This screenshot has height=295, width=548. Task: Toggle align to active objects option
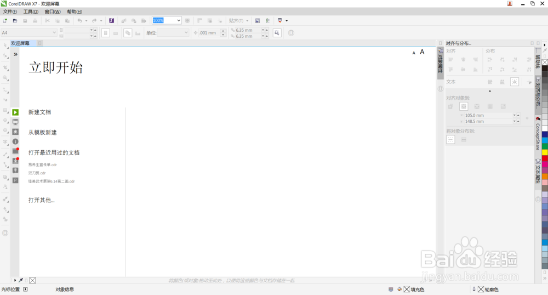(450, 106)
